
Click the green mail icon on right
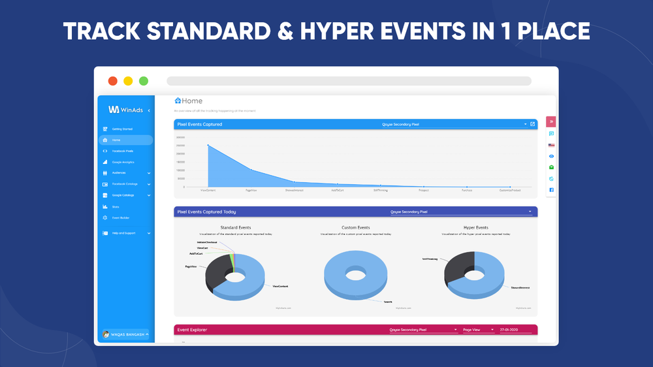(551, 167)
